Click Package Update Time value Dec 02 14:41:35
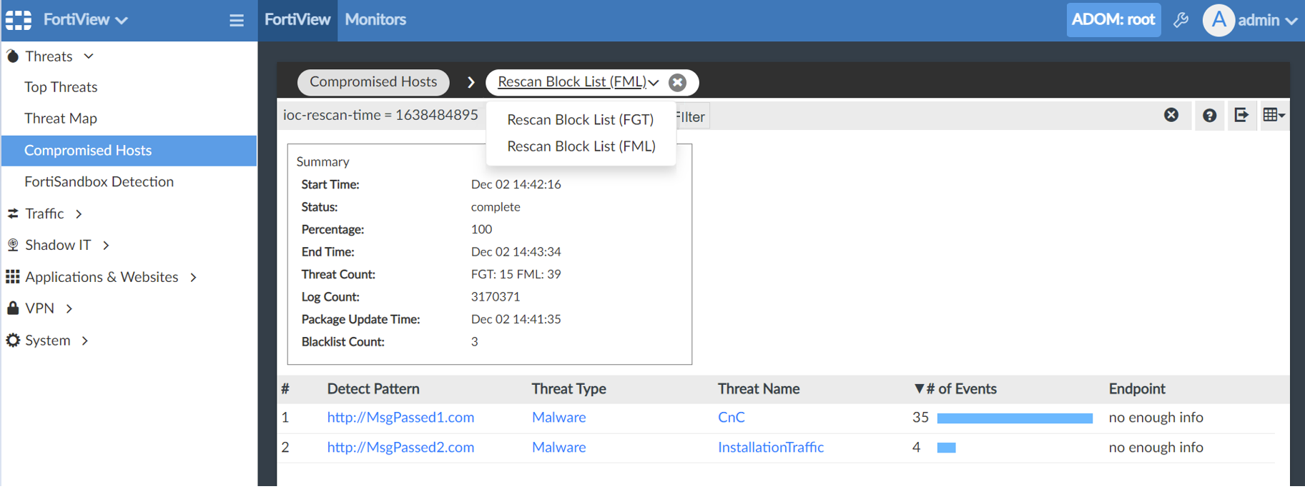The image size is (1305, 489). click(x=516, y=319)
